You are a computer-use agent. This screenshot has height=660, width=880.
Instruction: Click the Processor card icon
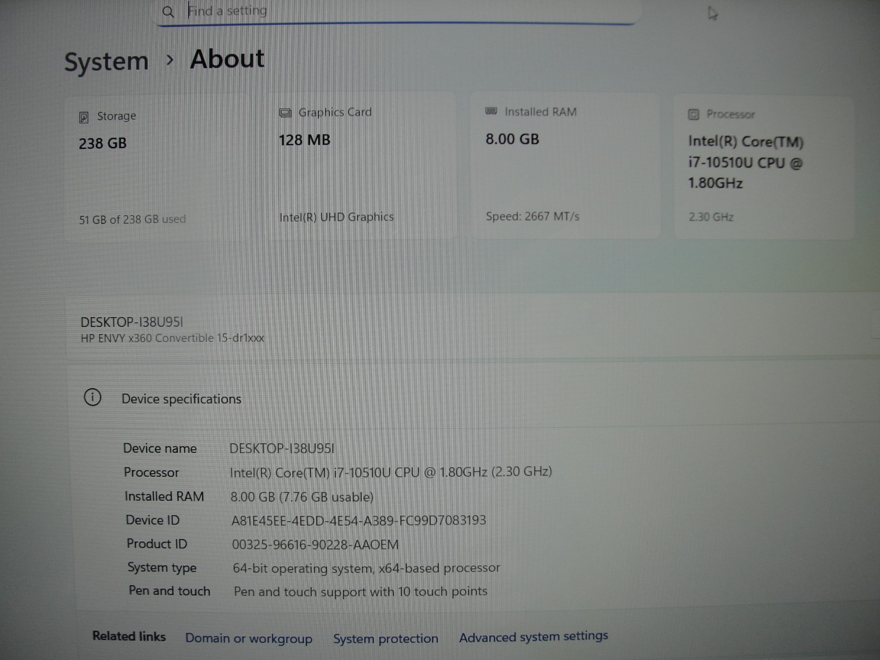694,114
